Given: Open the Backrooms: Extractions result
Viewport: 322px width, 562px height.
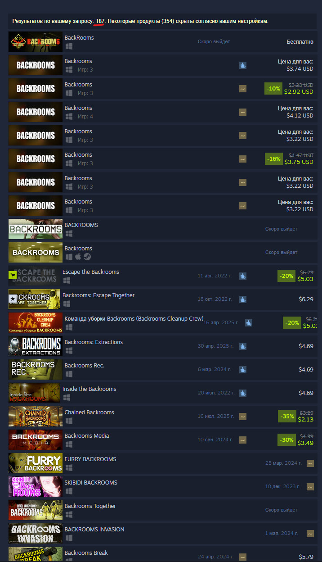Looking at the screenshot, I should coord(162,346).
